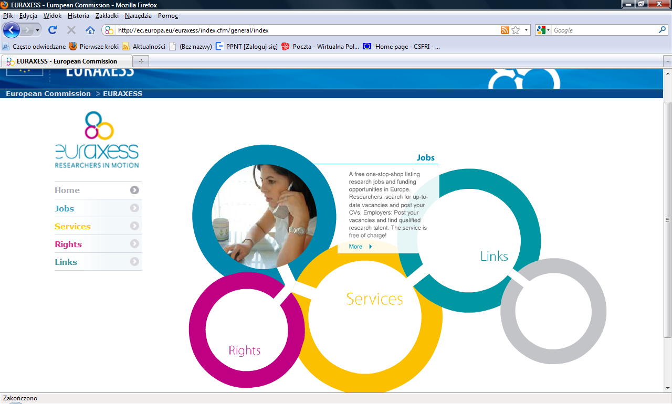Click the Firefox icon in title bar
The image size is (672, 404).
tap(5, 5)
